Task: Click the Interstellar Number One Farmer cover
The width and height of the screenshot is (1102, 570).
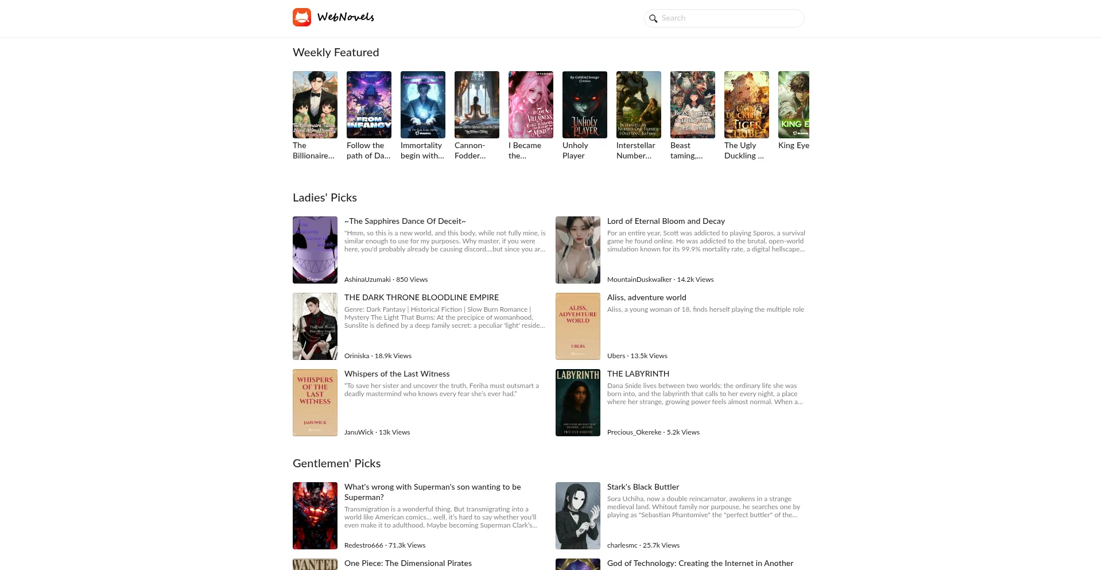Action: 639,104
